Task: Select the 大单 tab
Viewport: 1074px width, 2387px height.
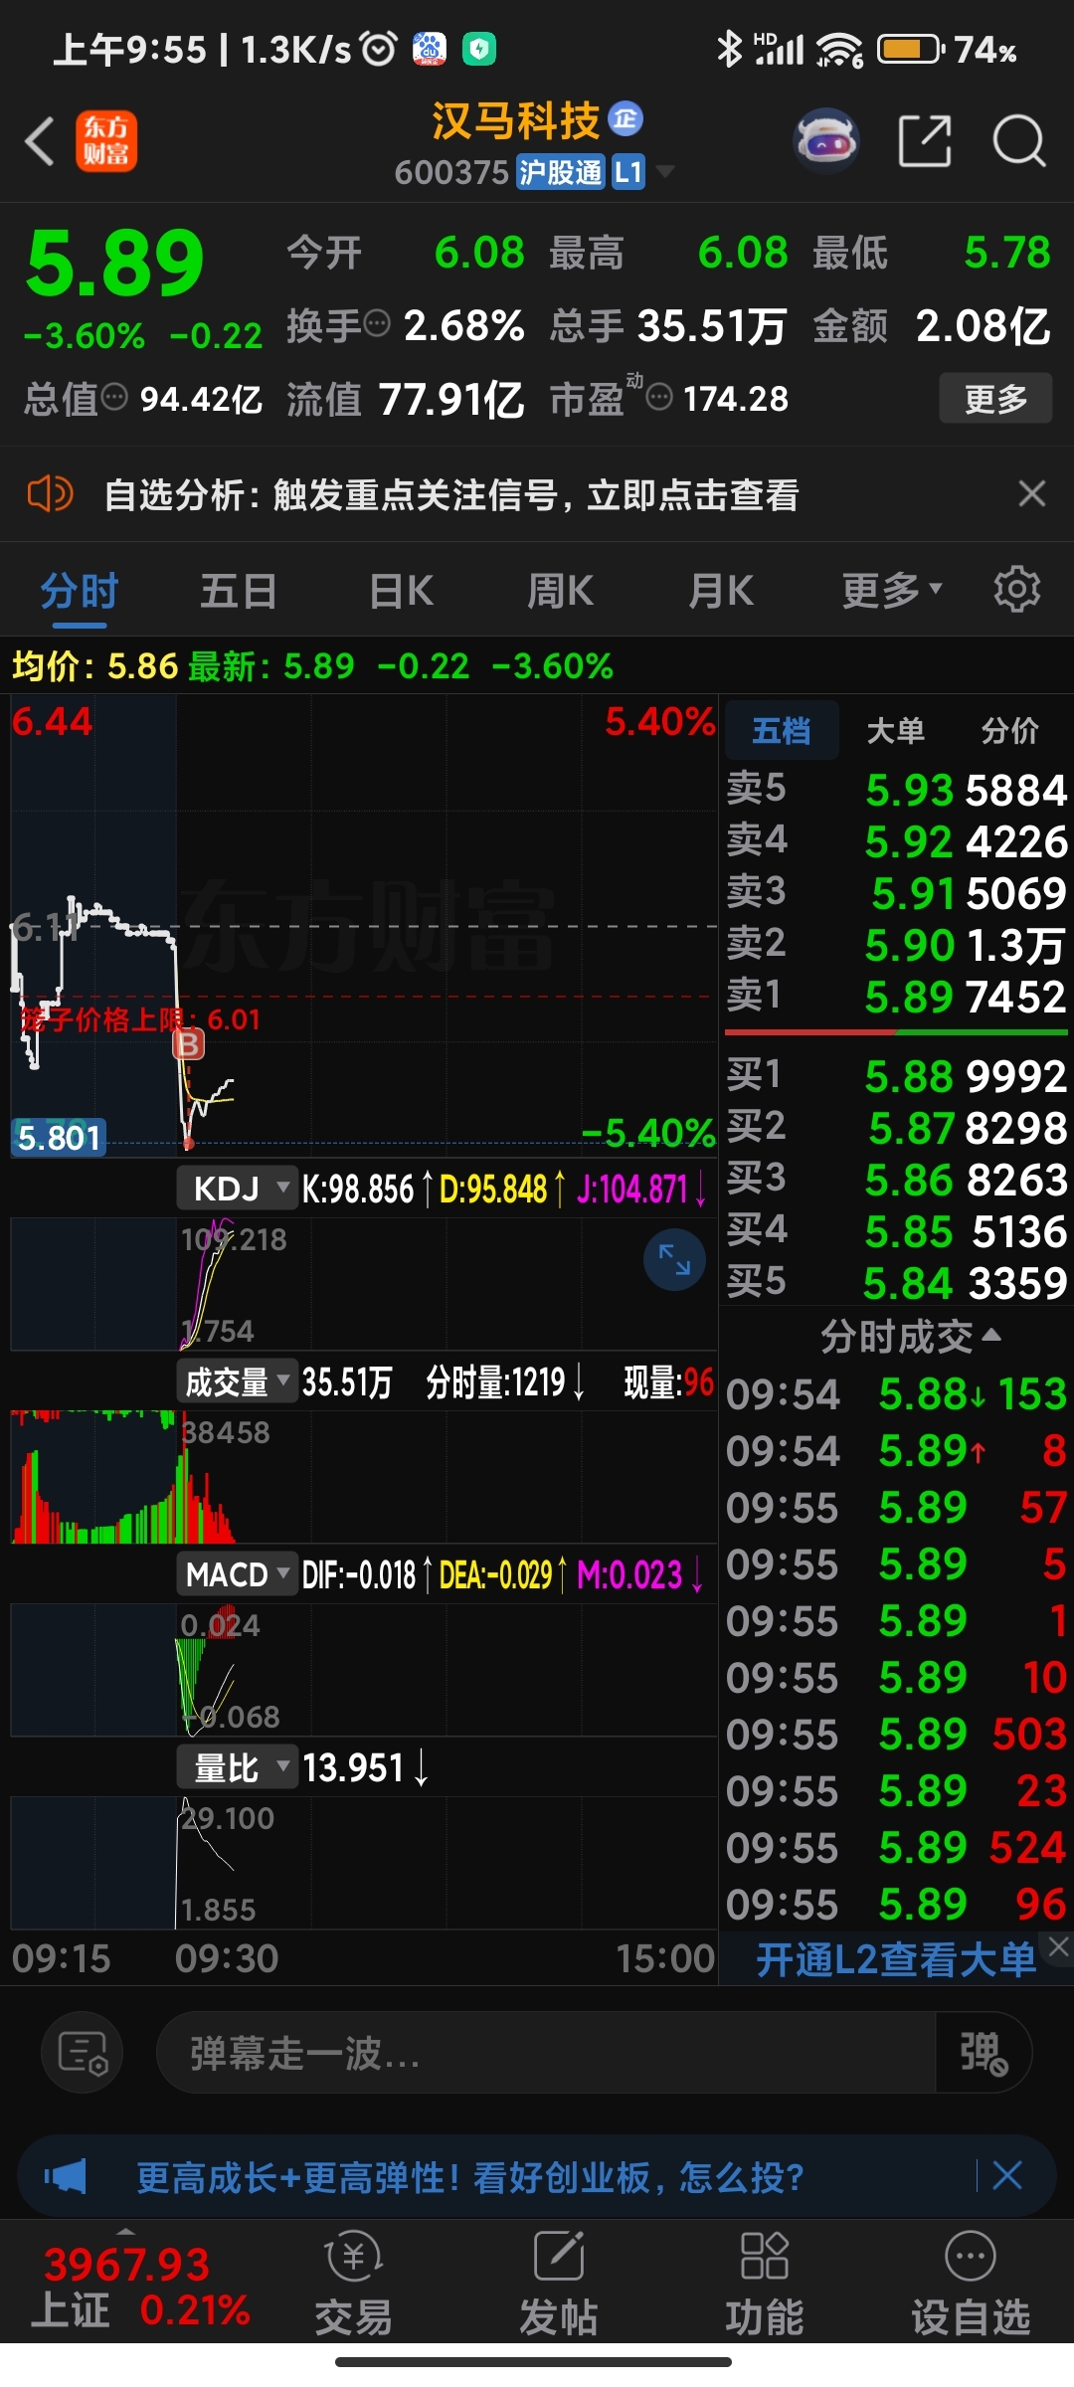Action: 896,730
